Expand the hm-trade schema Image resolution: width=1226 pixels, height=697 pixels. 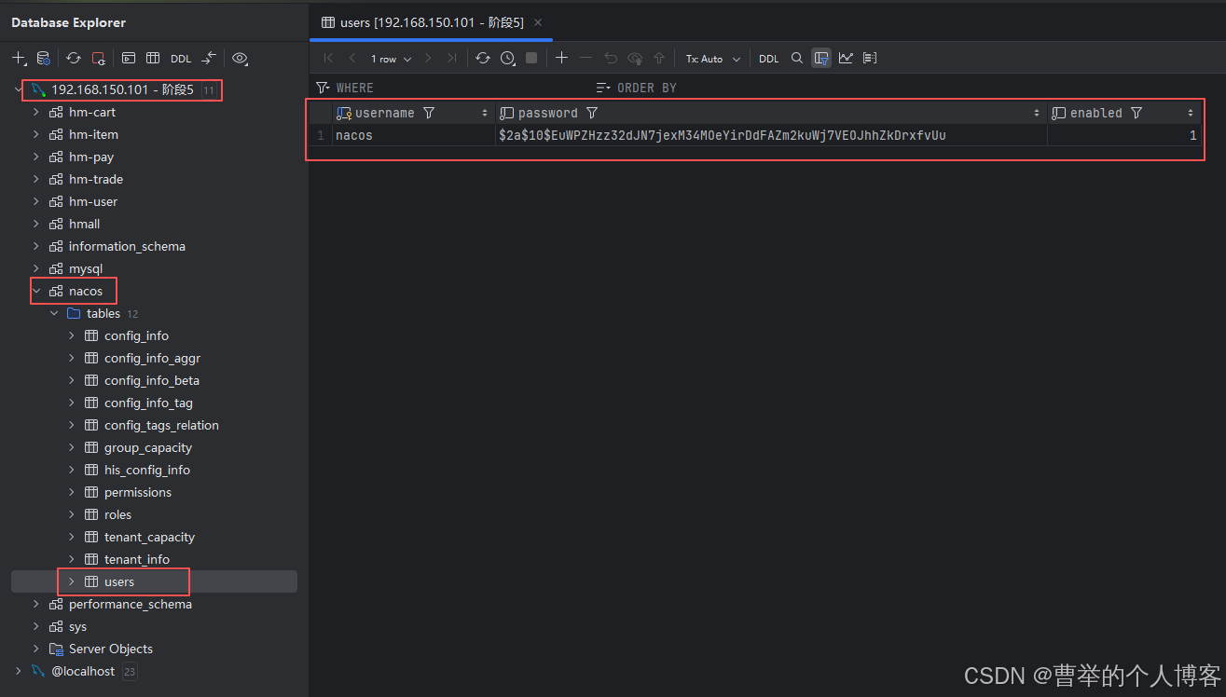click(x=36, y=179)
